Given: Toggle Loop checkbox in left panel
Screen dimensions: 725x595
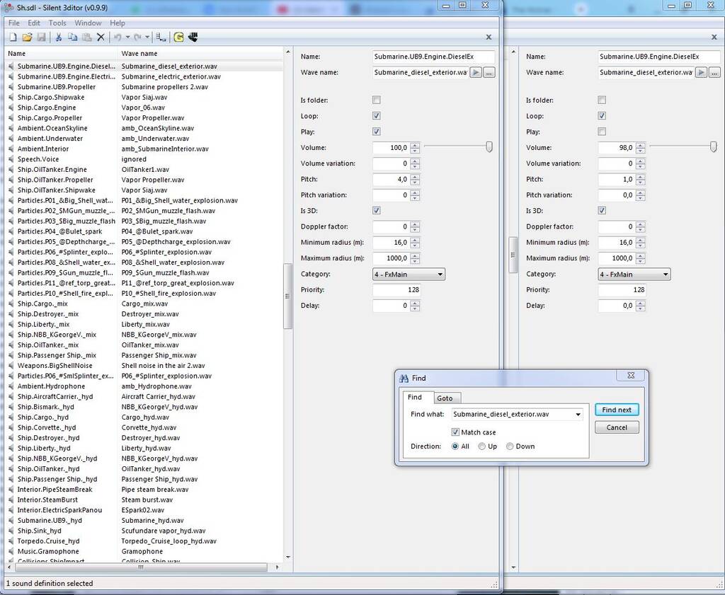Looking at the screenshot, I should (x=377, y=116).
